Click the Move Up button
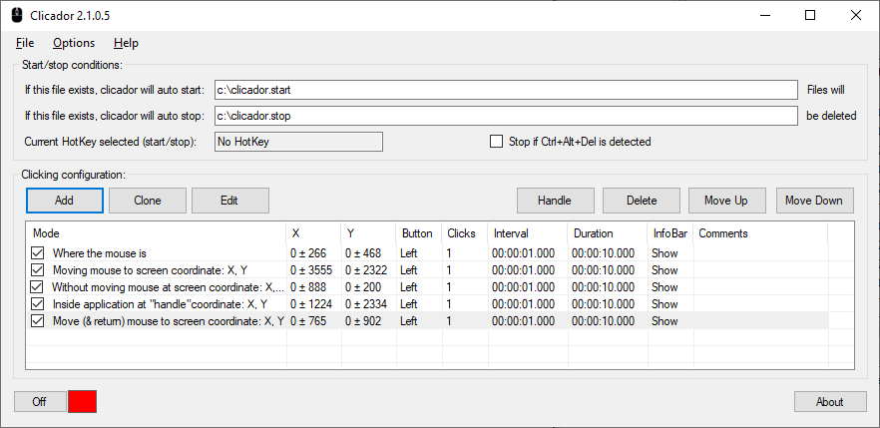The image size is (880, 428). (726, 201)
